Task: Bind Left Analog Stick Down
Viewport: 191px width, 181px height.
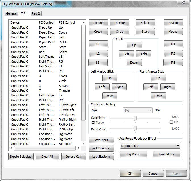Action: point(110,96)
